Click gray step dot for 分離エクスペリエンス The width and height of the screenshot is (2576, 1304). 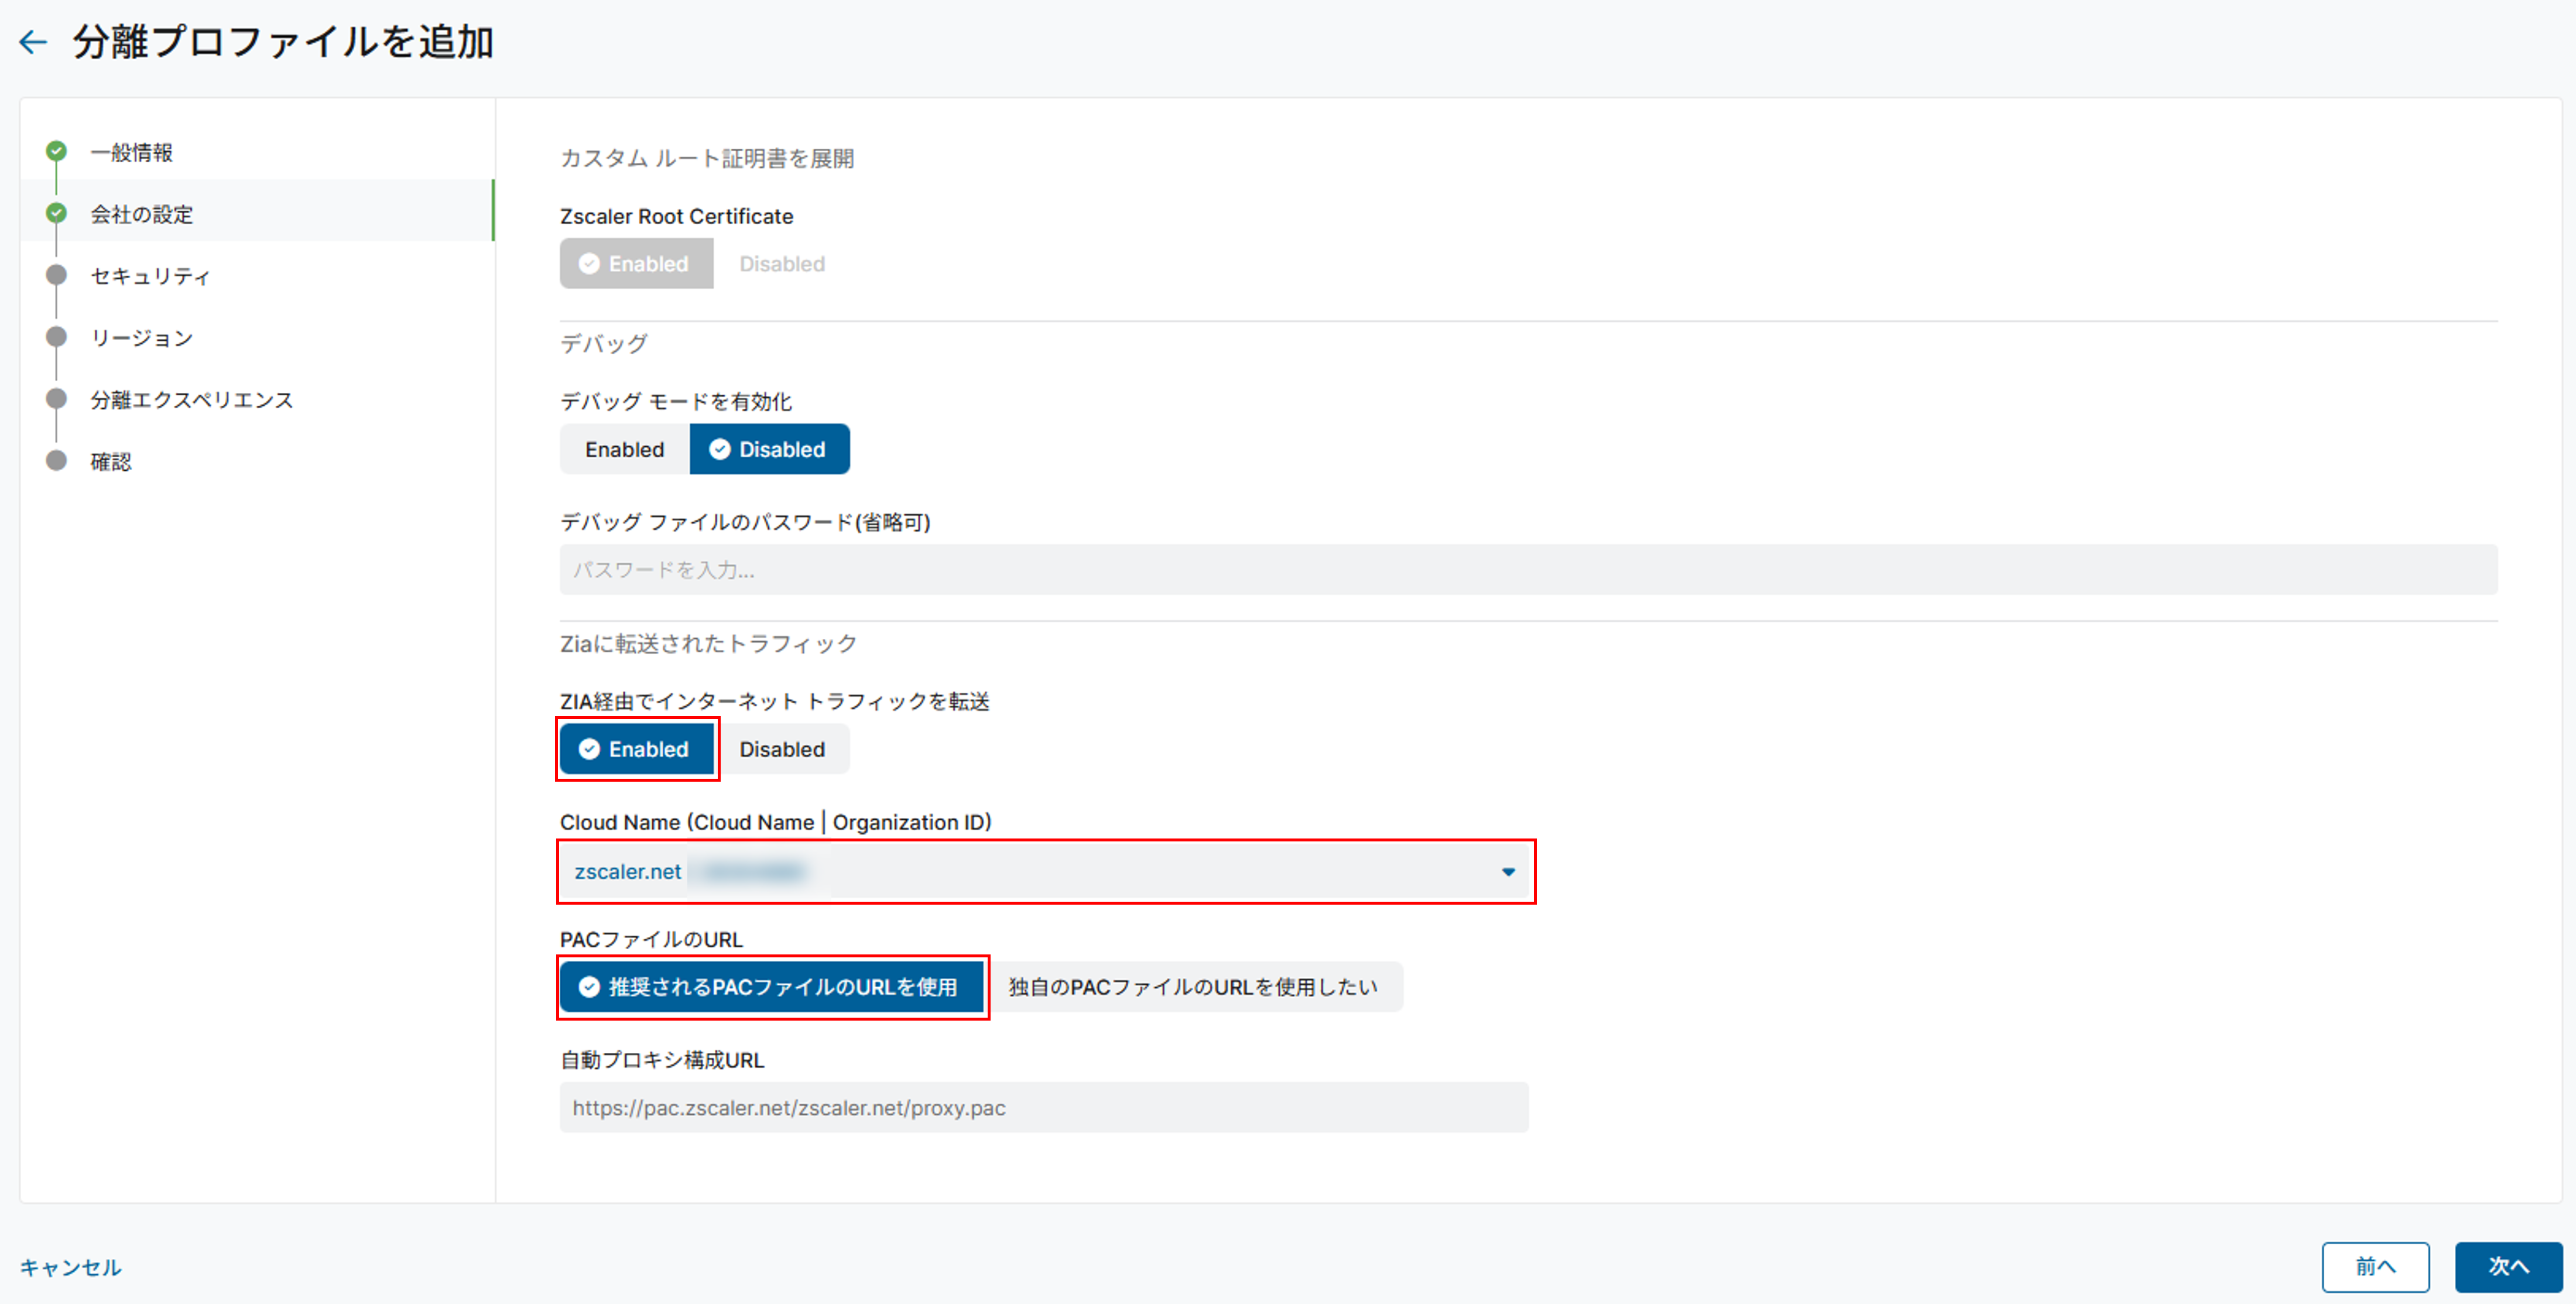[x=57, y=399]
